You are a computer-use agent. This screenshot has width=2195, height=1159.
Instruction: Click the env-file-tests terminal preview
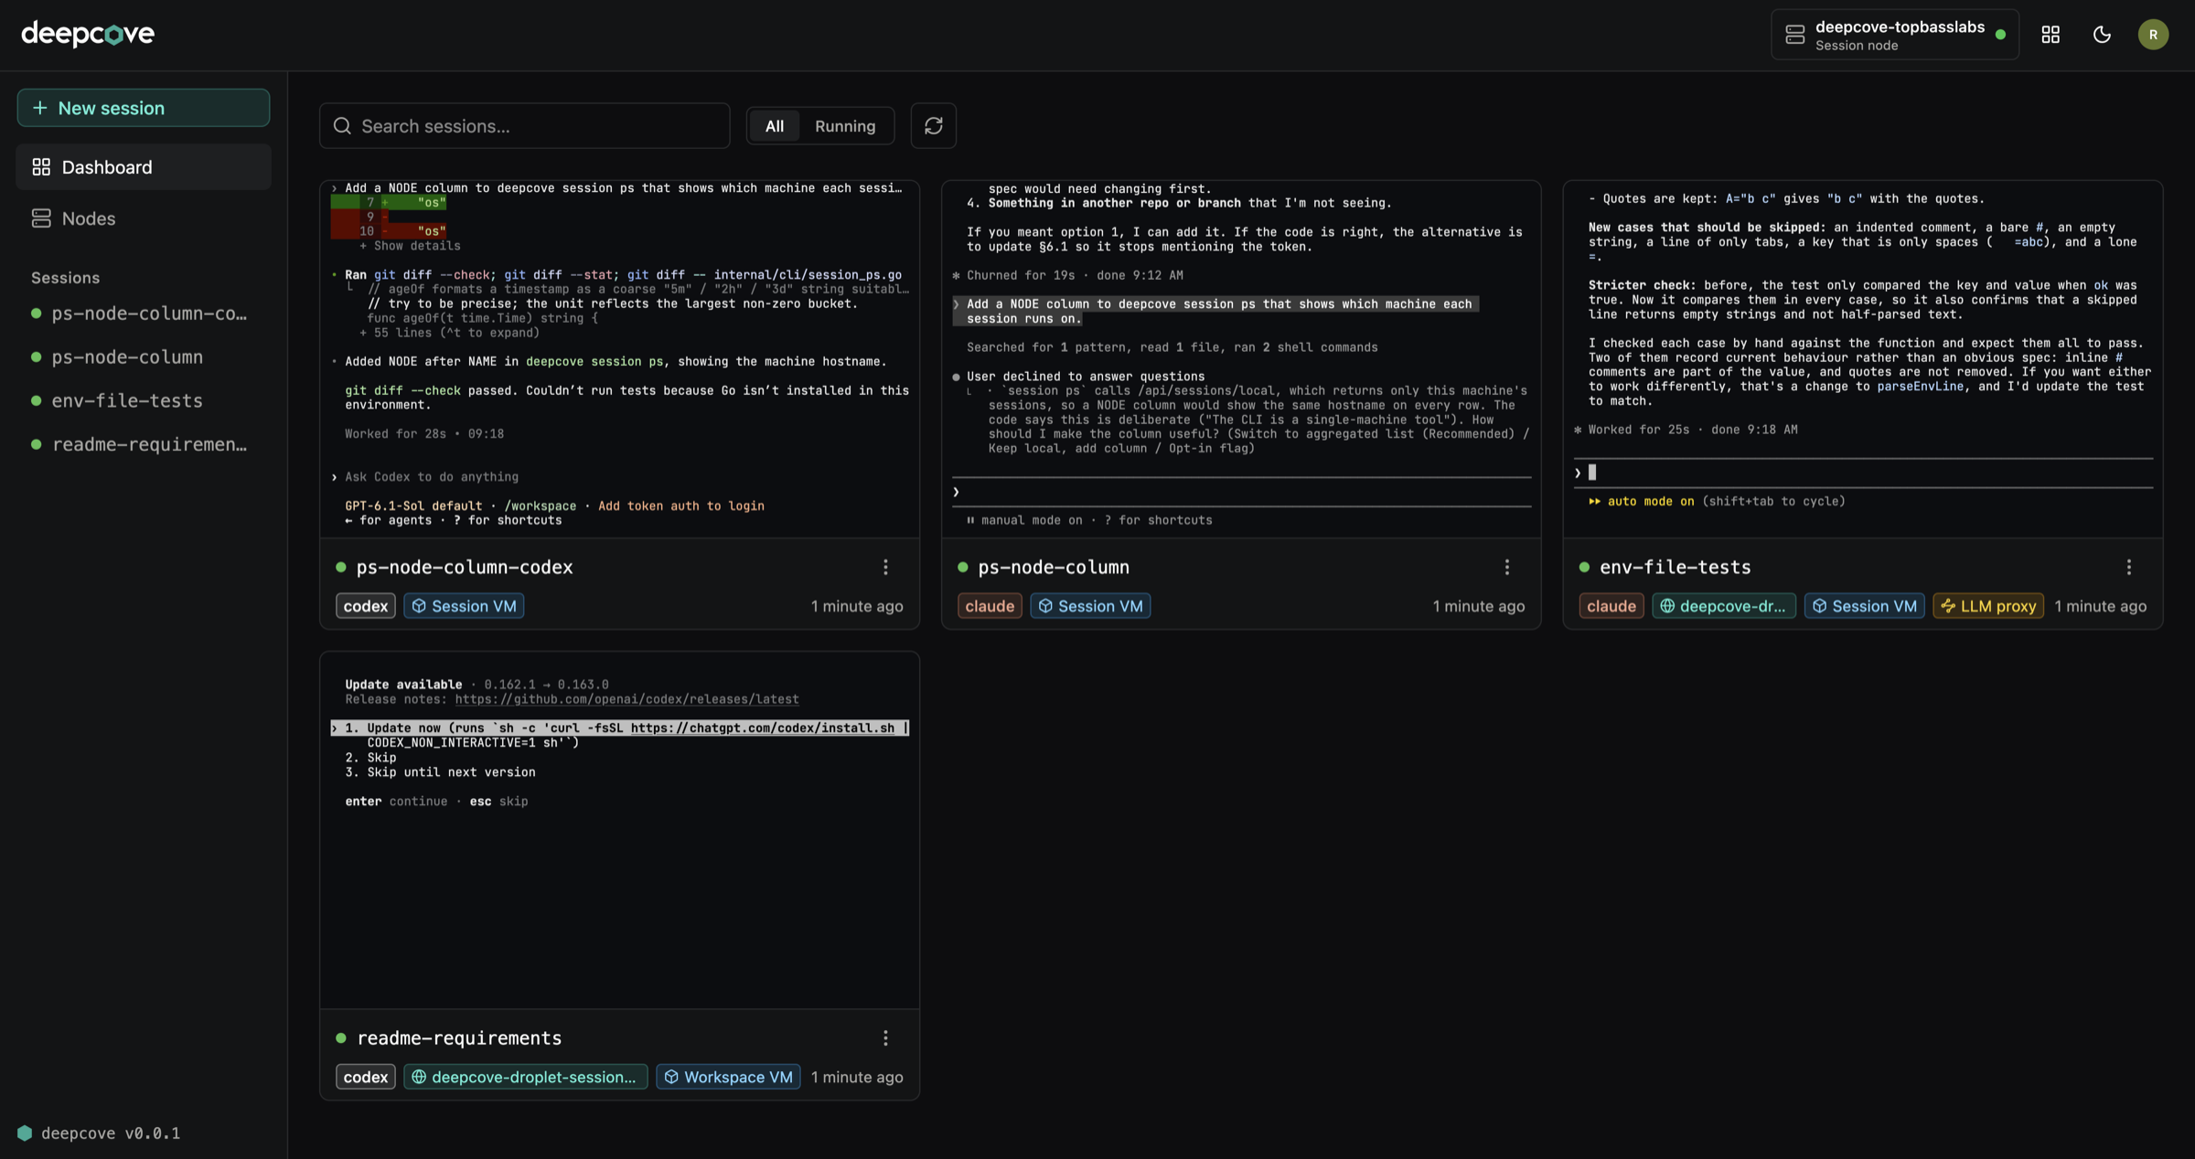pos(1863,358)
